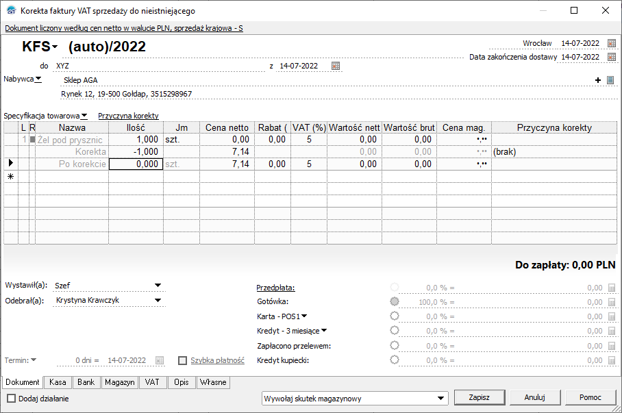Select Kredyt - 3 miesiące radio button

pos(395,331)
